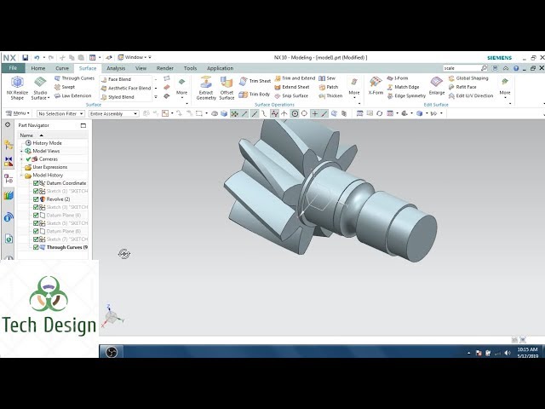The height and width of the screenshot is (409, 545).
Task: Click Refit Face tool
Action: pyautogui.click(x=462, y=87)
